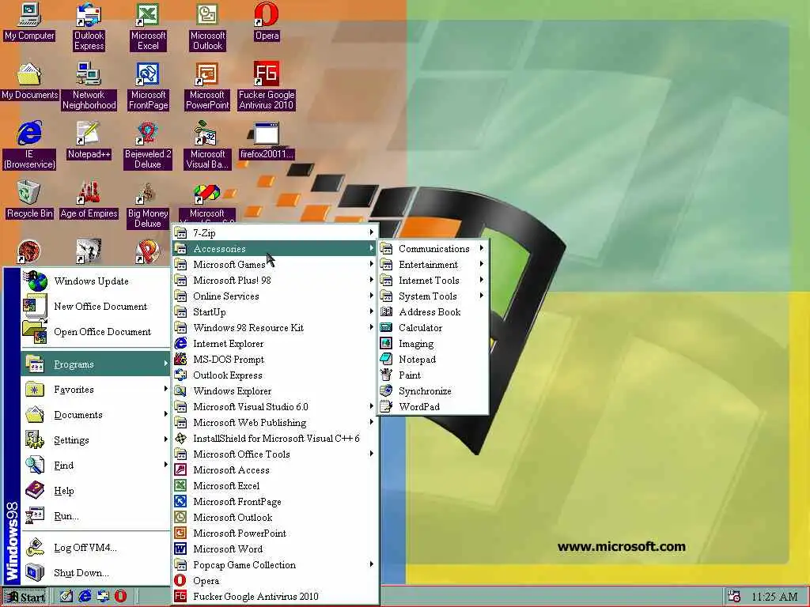Launch Calculator from Accessories
This screenshot has width=810, height=607.
pos(433,328)
